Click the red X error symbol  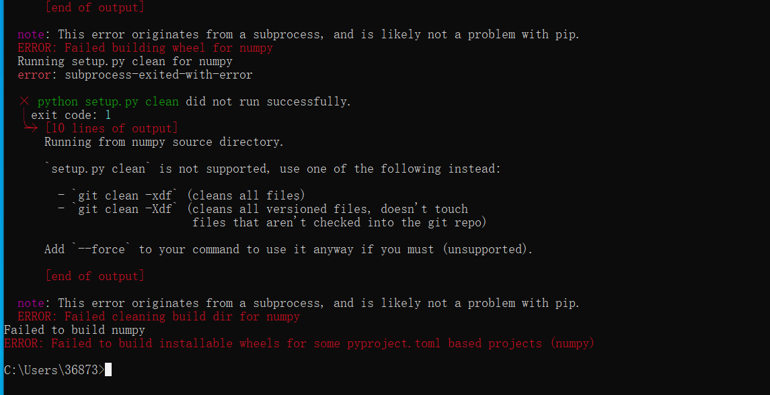(24, 101)
